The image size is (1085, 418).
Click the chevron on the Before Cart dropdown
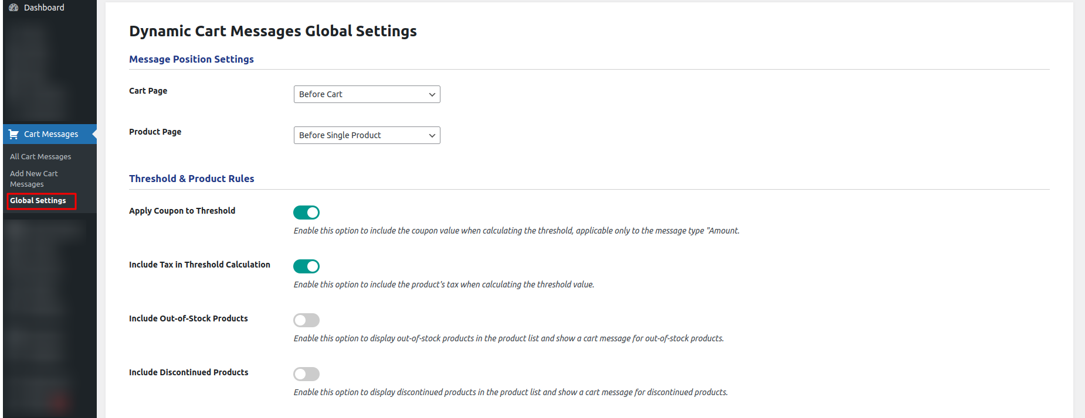[432, 94]
